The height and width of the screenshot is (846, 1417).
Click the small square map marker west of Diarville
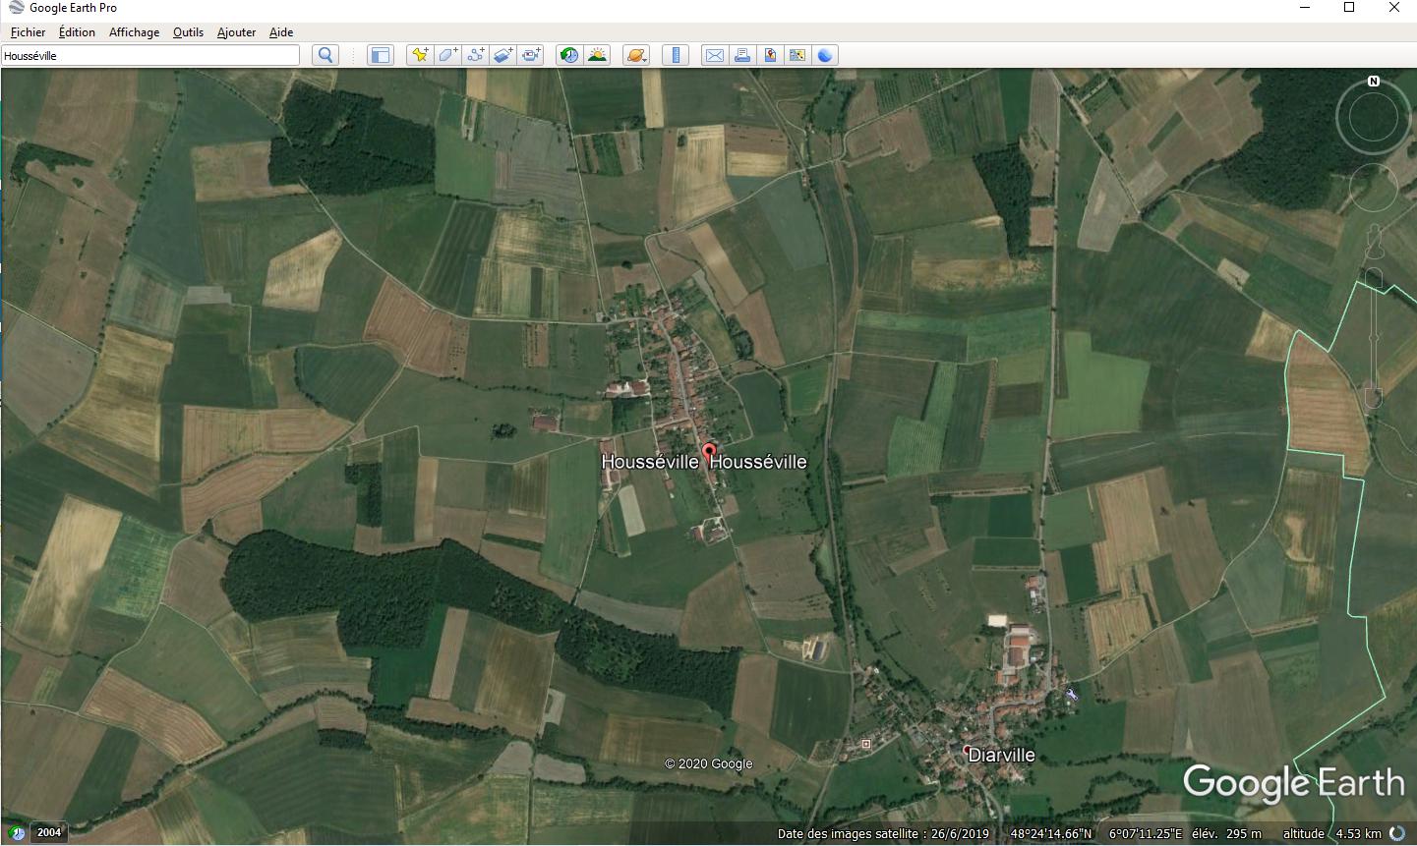pyautogui.click(x=865, y=744)
